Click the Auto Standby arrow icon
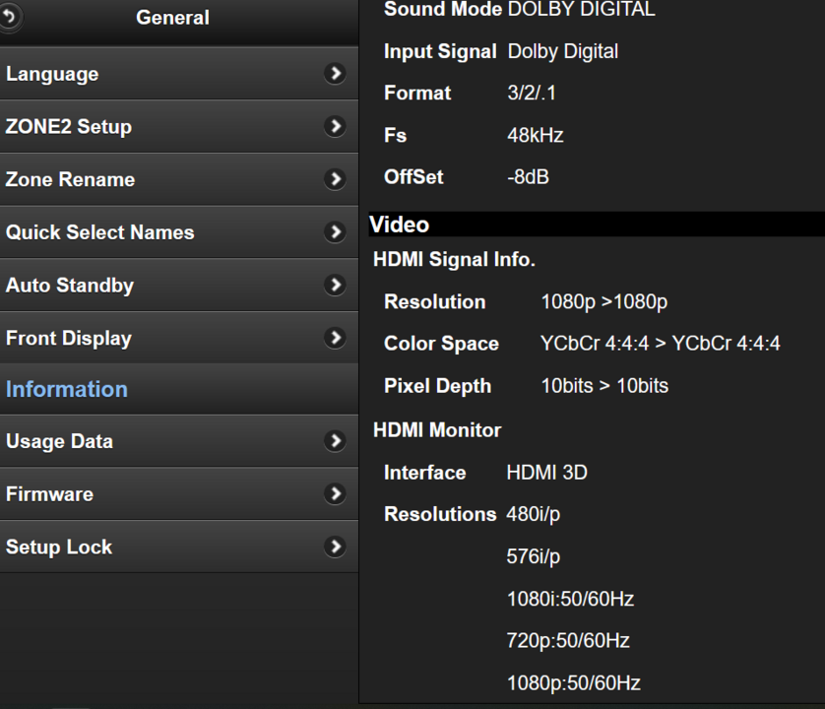The height and width of the screenshot is (709, 825). (336, 285)
